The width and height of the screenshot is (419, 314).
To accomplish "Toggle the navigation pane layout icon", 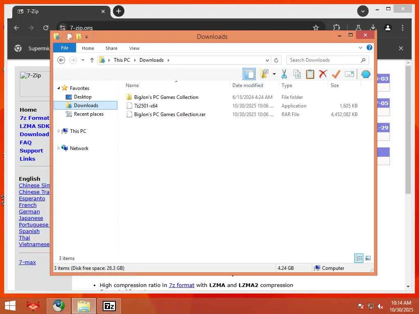I will tap(249, 74).
